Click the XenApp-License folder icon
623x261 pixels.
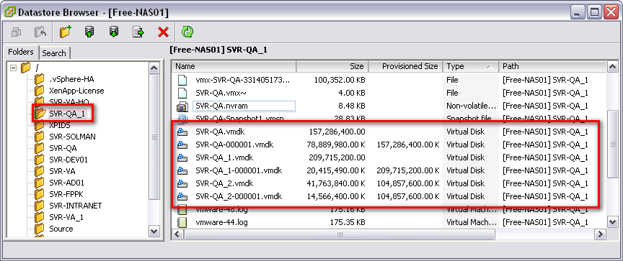40,91
